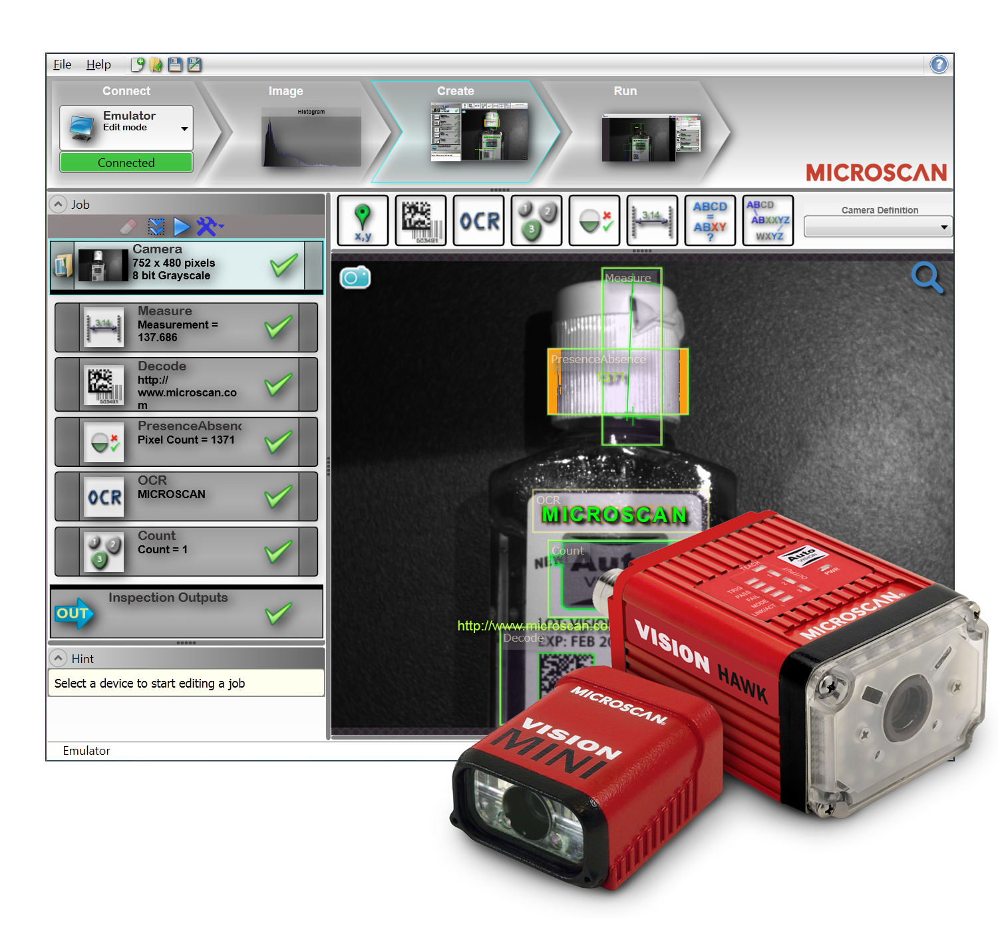Select the OCR tool
The image size is (998, 931).
point(478,220)
